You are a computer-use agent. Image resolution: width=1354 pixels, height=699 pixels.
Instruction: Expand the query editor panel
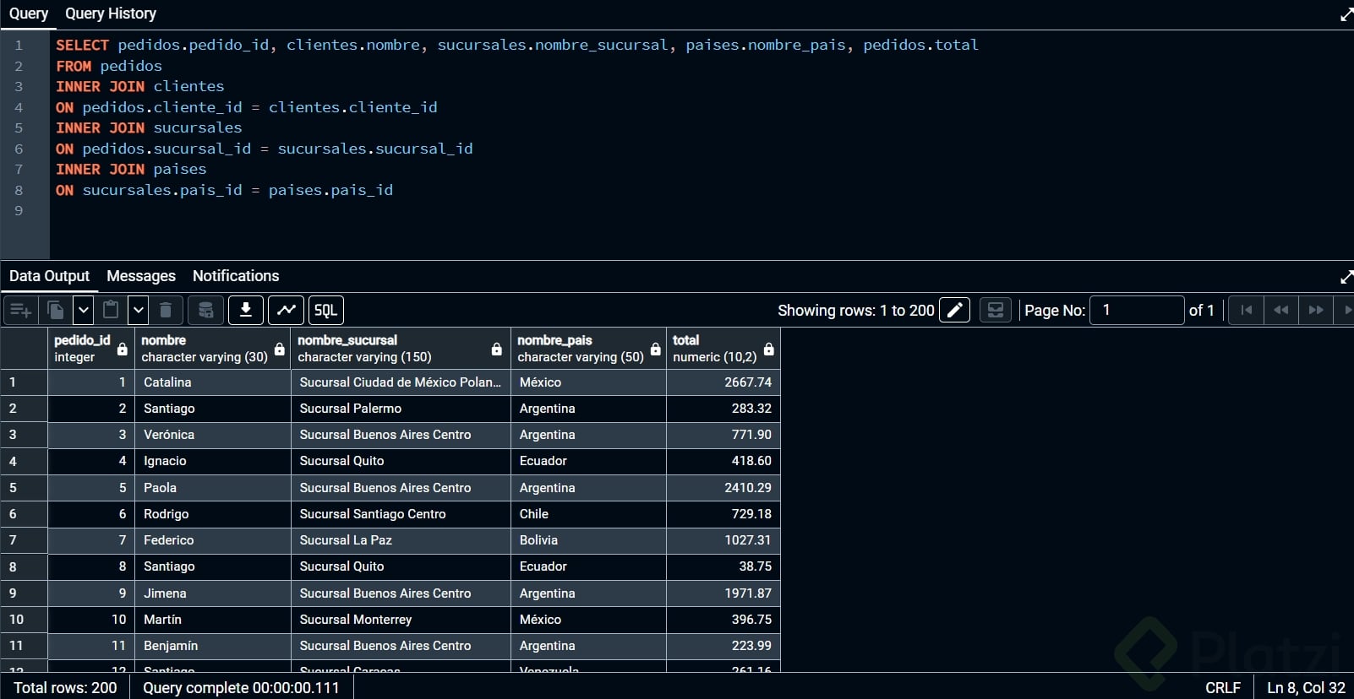click(1346, 15)
